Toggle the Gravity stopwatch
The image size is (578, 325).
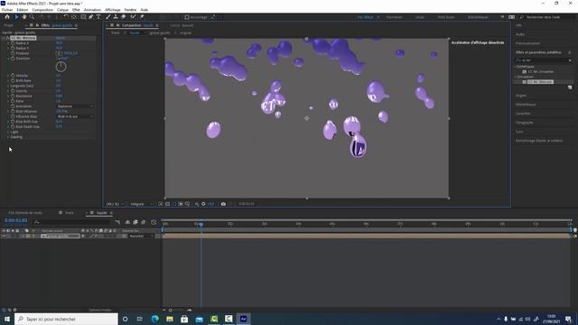13,90
